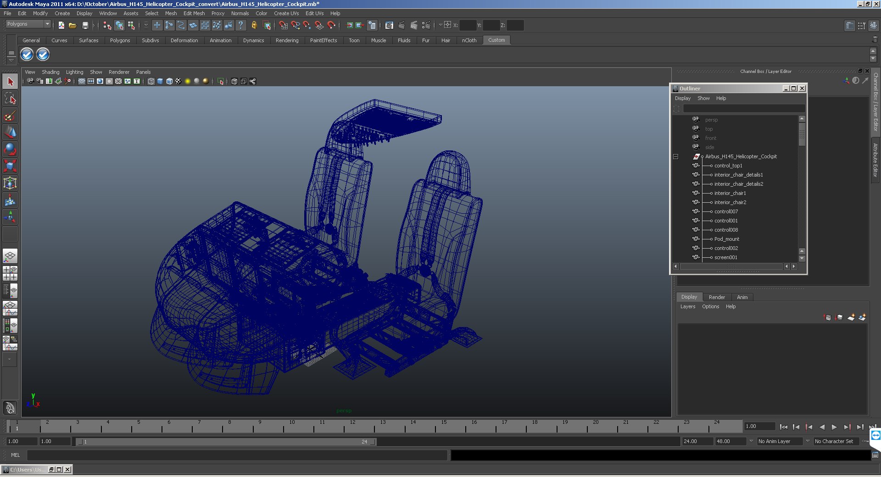Open the input field mode dropdown arrow
The height and width of the screenshot is (477, 881).
pos(440,25)
